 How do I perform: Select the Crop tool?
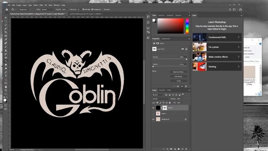[x=5, y=32]
